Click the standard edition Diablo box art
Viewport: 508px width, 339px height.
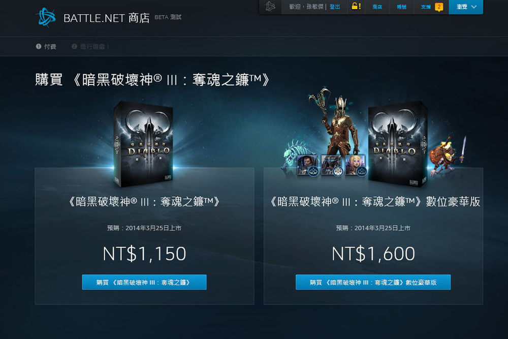click(143, 144)
